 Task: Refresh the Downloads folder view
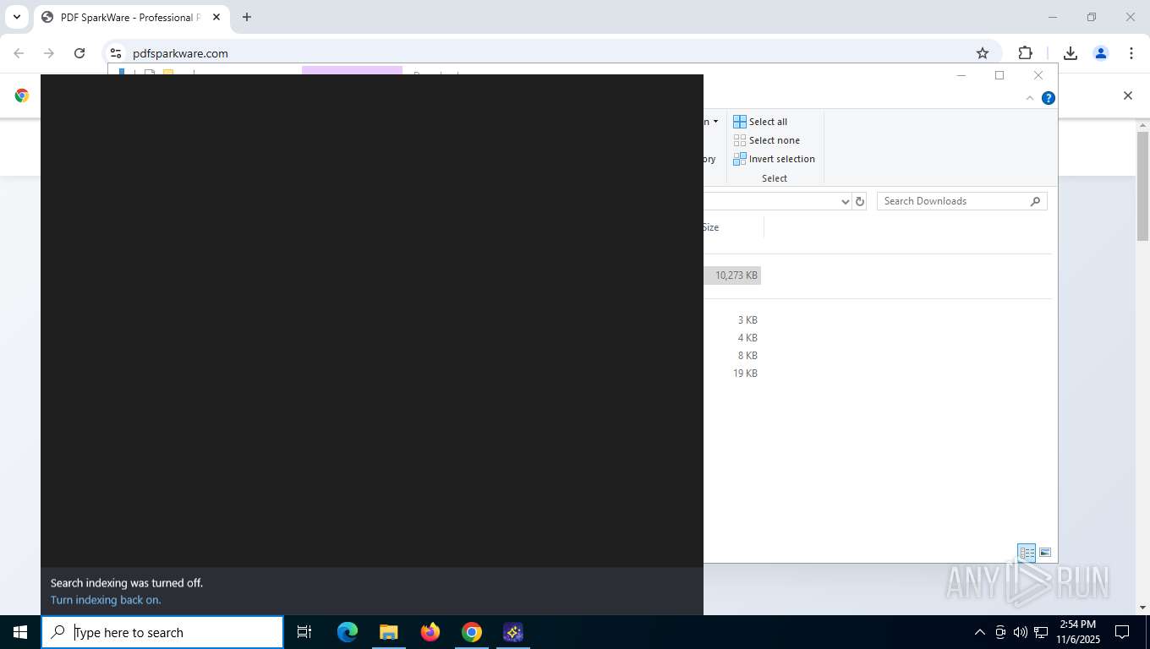pos(860,201)
